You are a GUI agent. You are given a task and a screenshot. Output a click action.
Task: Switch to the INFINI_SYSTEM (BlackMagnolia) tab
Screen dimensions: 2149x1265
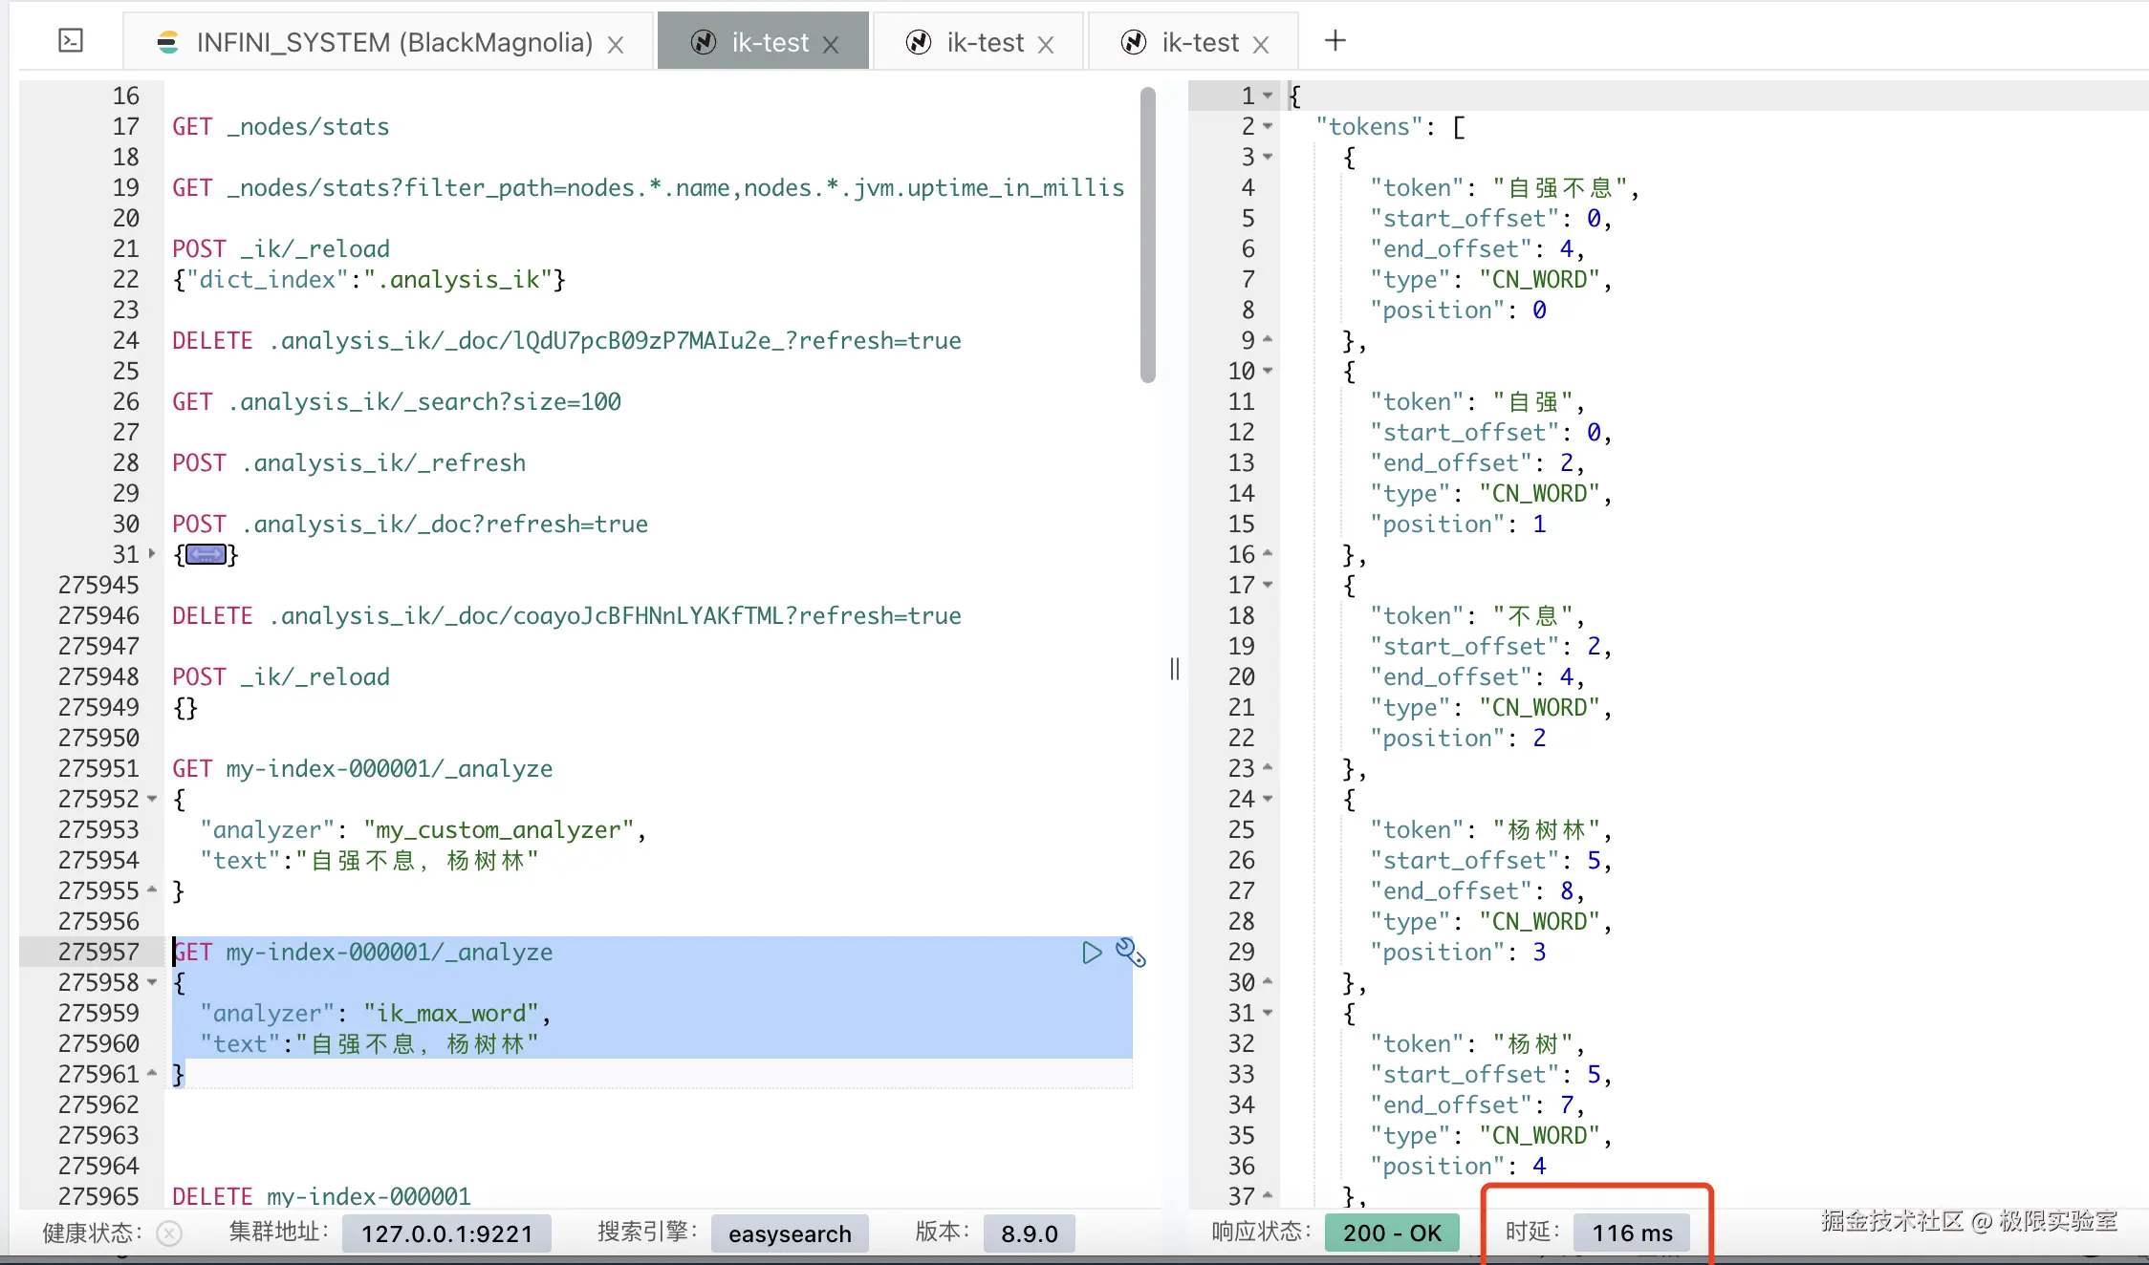pos(392,42)
